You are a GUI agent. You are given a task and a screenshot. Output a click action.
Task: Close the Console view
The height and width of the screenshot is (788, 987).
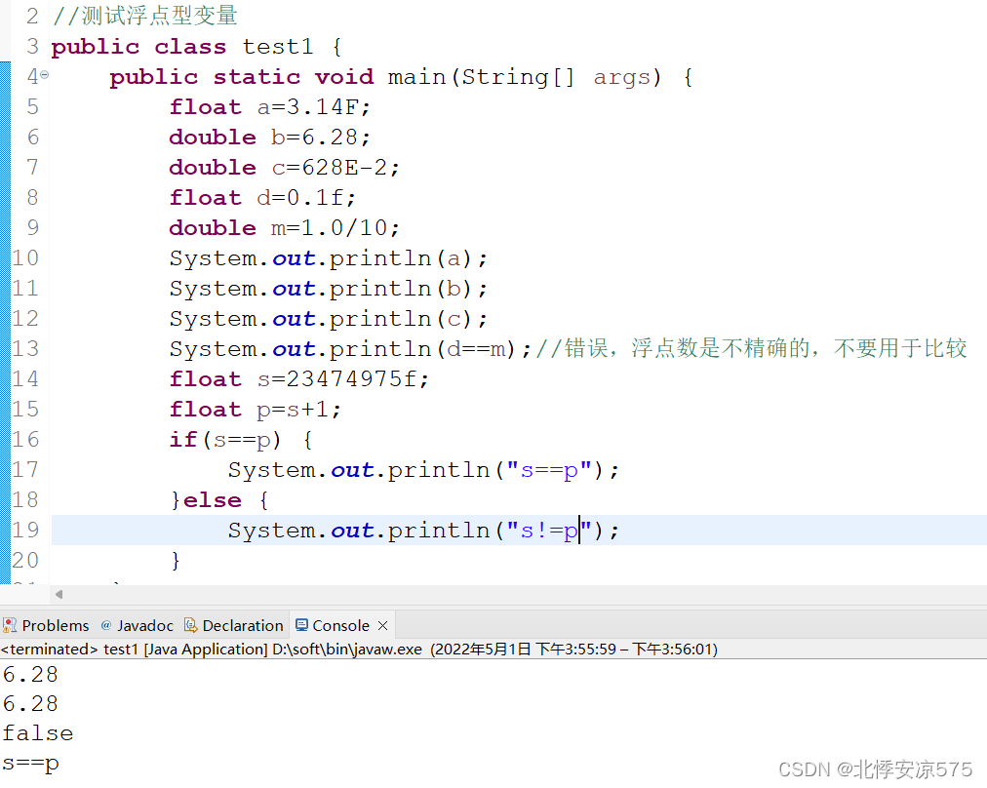(380, 625)
